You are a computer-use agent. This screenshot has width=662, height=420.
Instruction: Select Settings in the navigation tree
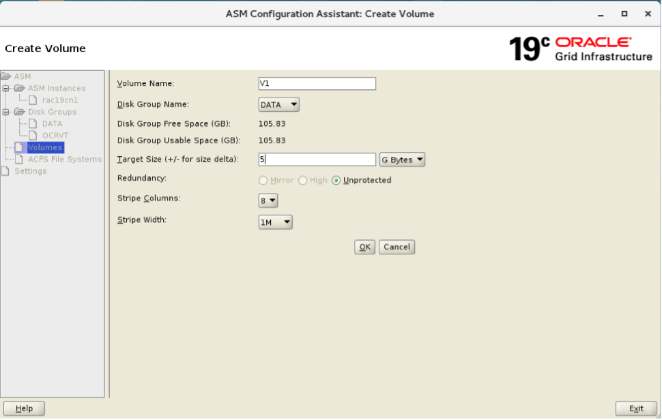pyautogui.click(x=31, y=170)
